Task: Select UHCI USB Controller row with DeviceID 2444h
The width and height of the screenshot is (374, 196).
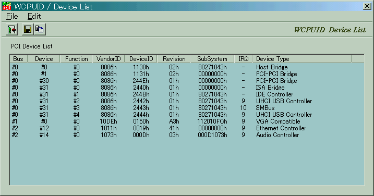Action: point(187,115)
